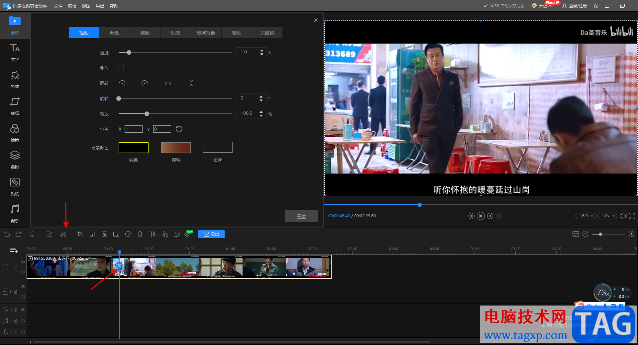Lock the picture-in-picture track

[16, 292]
